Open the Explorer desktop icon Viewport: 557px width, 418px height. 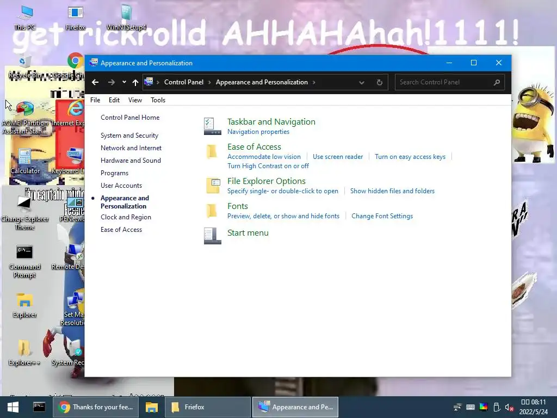(24, 305)
